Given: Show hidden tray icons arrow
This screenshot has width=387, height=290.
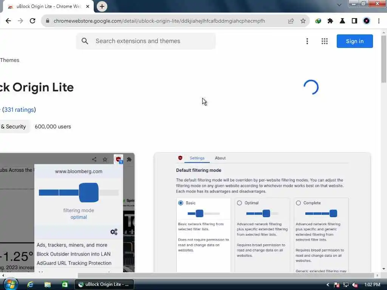Looking at the screenshot, I should pos(328,285).
